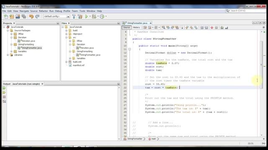Viewport: 268px width, 150px height.
Task: Click the Shift Line Left icon
Action: (202, 27)
